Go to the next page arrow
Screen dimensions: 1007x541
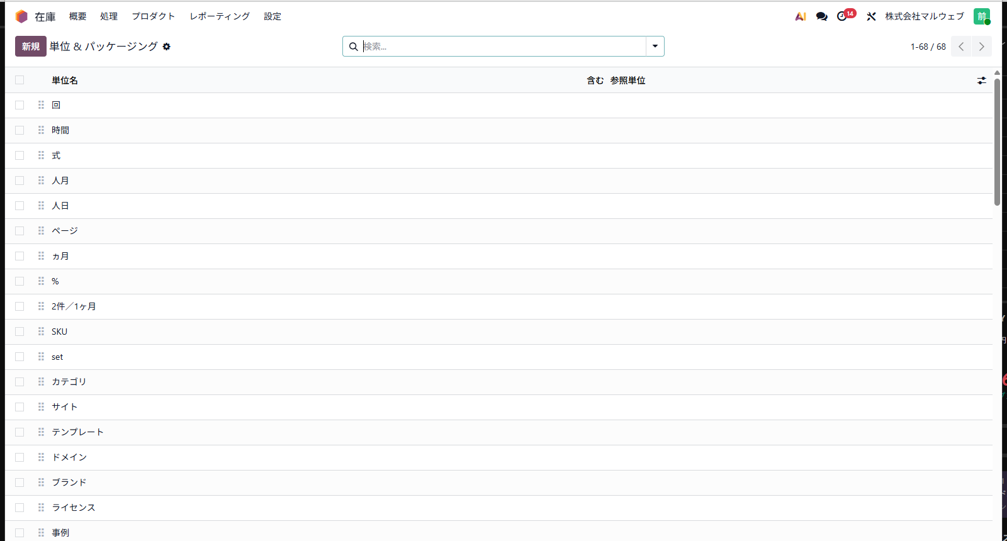981,47
